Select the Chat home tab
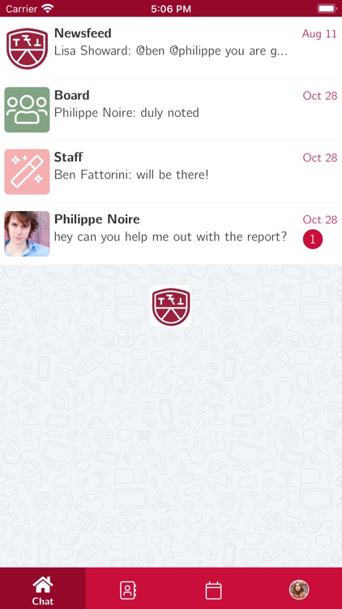 pos(43,588)
